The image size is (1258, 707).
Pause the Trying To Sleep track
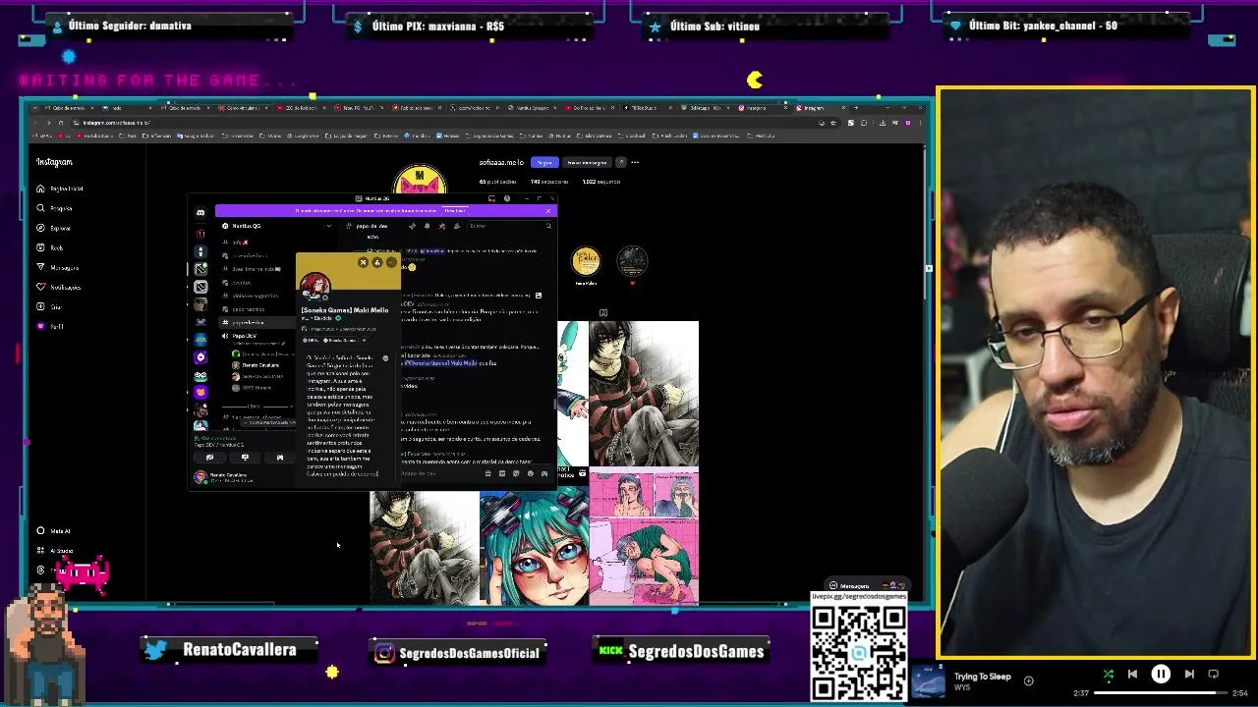click(1161, 675)
